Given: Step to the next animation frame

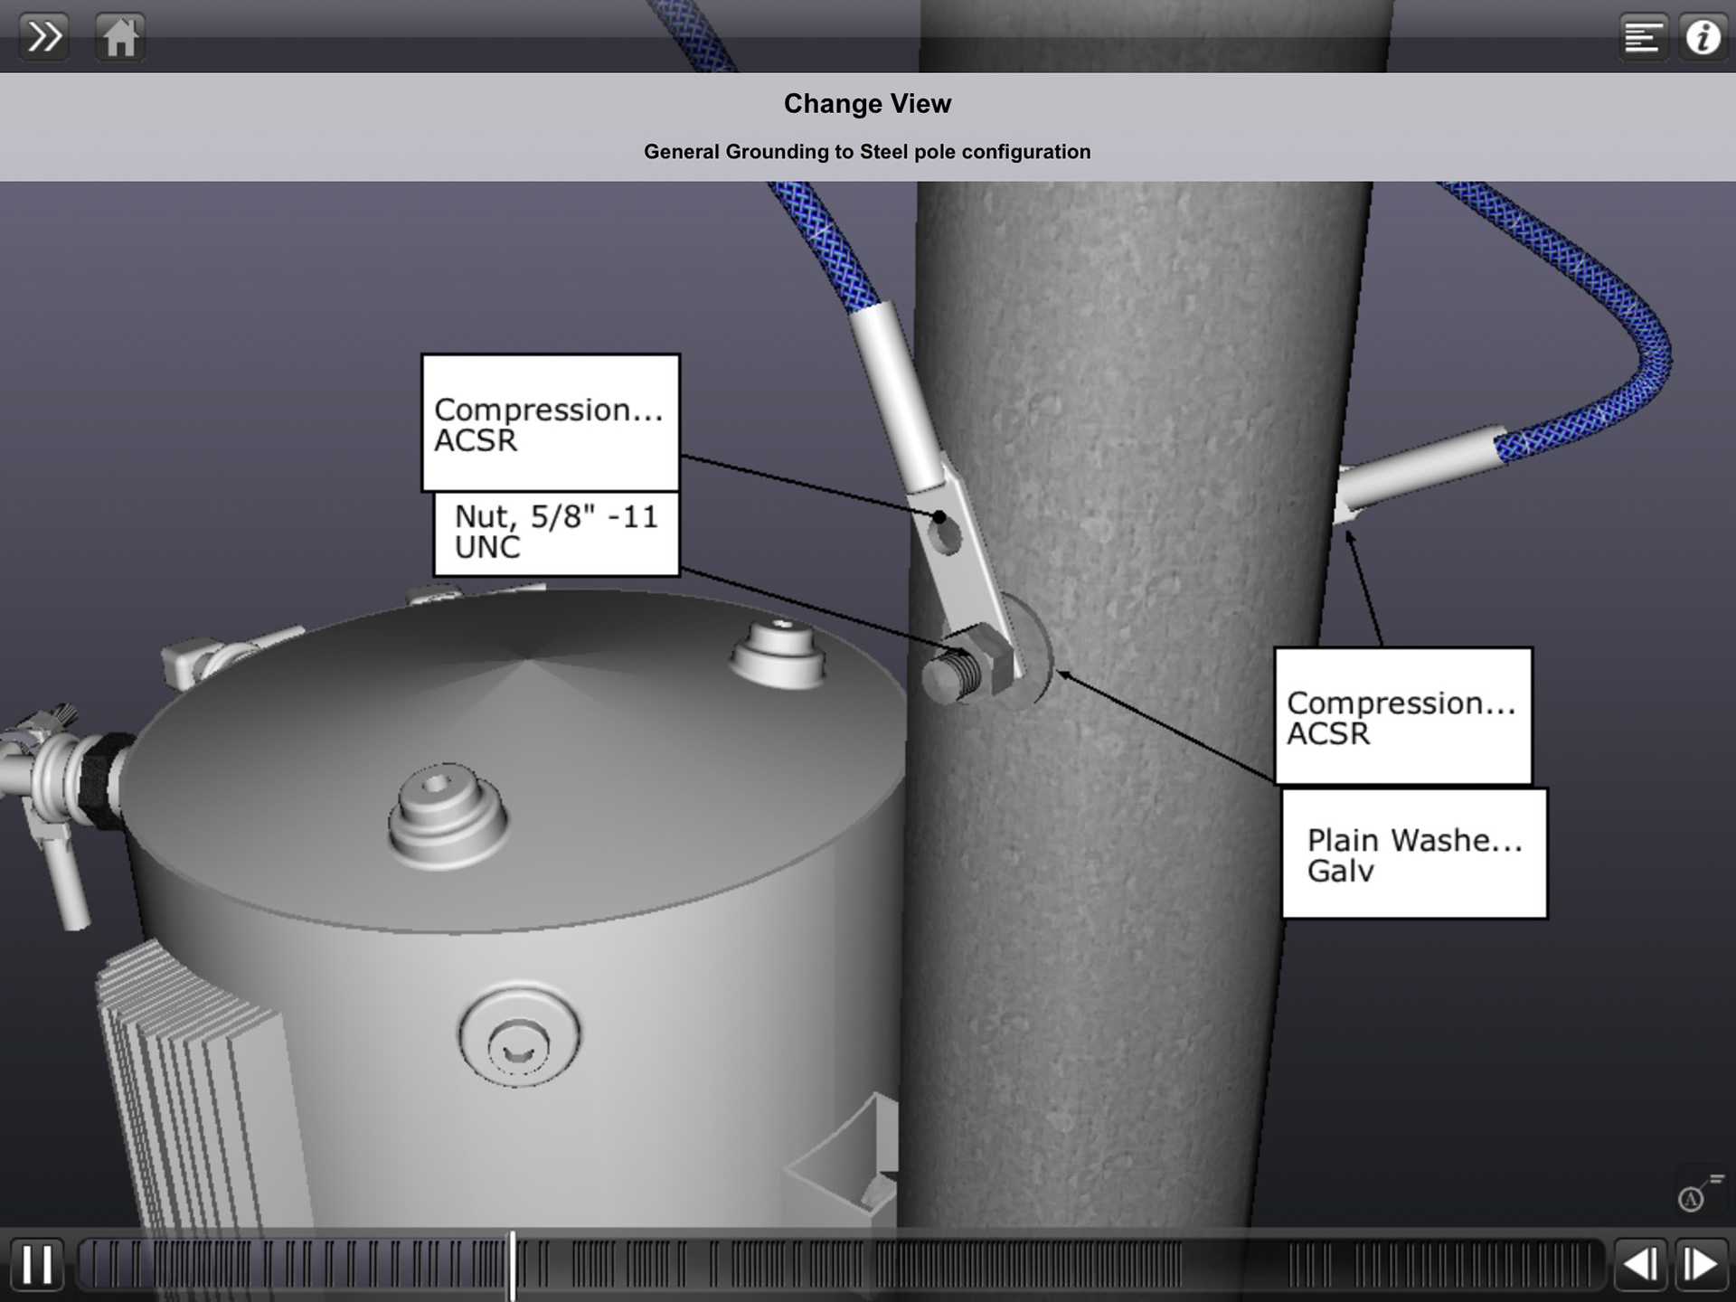Looking at the screenshot, I should click(1702, 1263).
